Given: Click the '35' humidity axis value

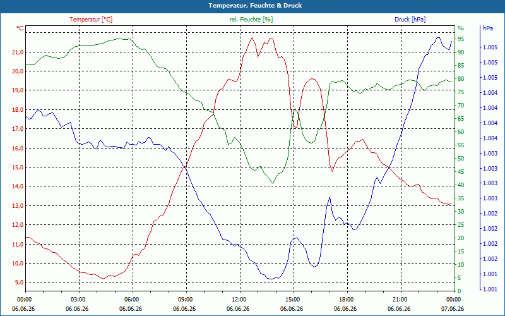Looking at the screenshot, I should click(461, 198).
